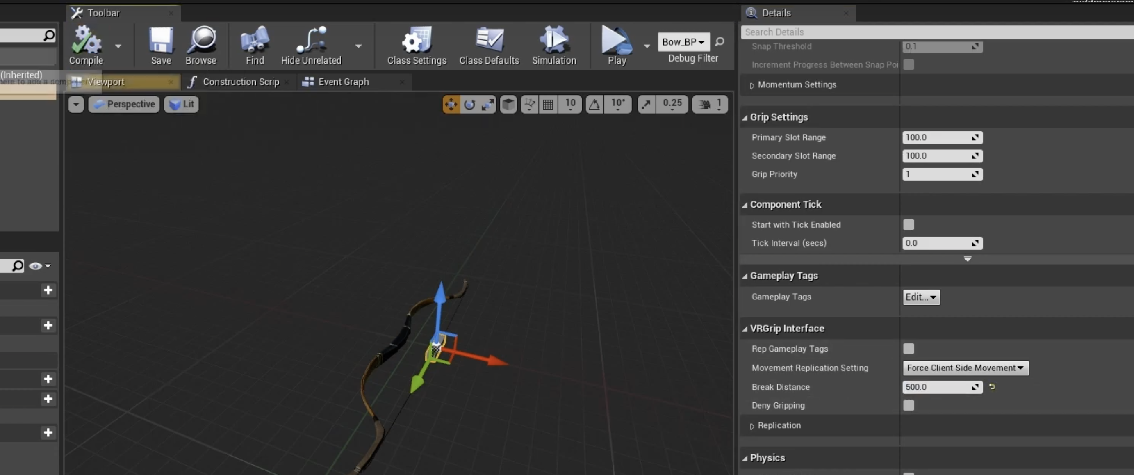The height and width of the screenshot is (475, 1134).
Task: Open the Bow_BP debug filter dropdown
Action: tap(683, 42)
